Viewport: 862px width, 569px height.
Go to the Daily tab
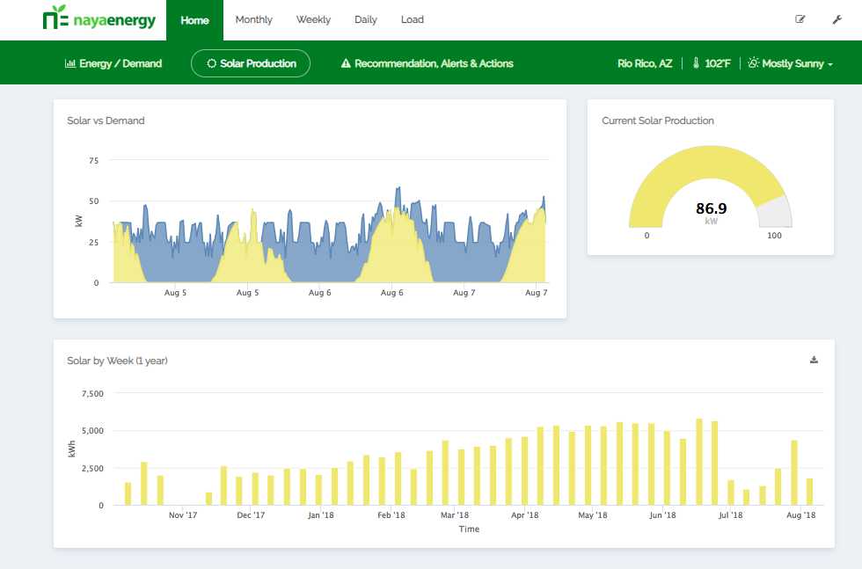click(366, 19)
